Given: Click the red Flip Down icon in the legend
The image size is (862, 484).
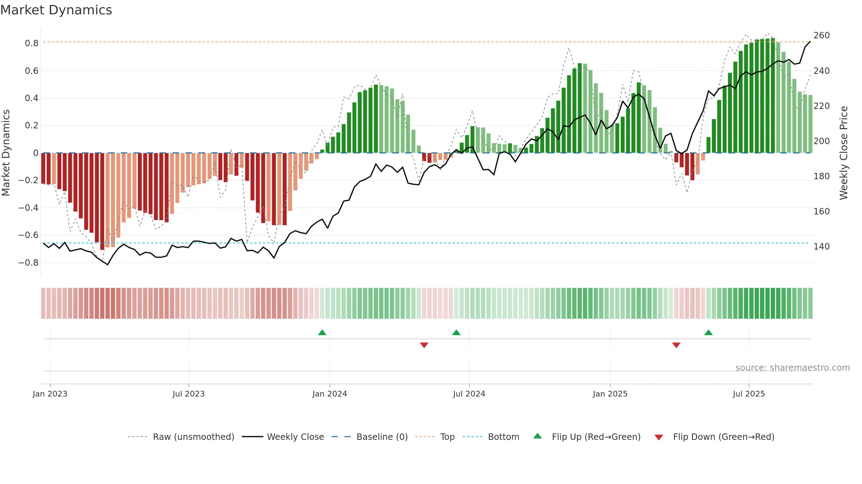Looking at the screenshot, I should tap(659, 437).
